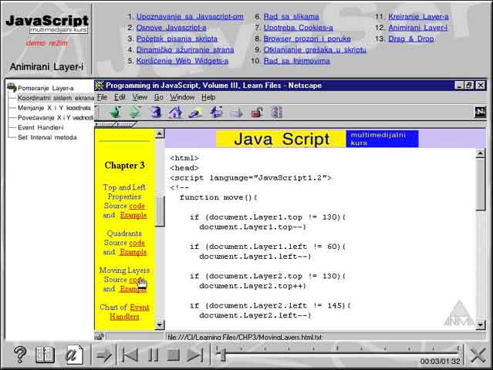Open lesson Browser prozori i poruke

[307, 39]
